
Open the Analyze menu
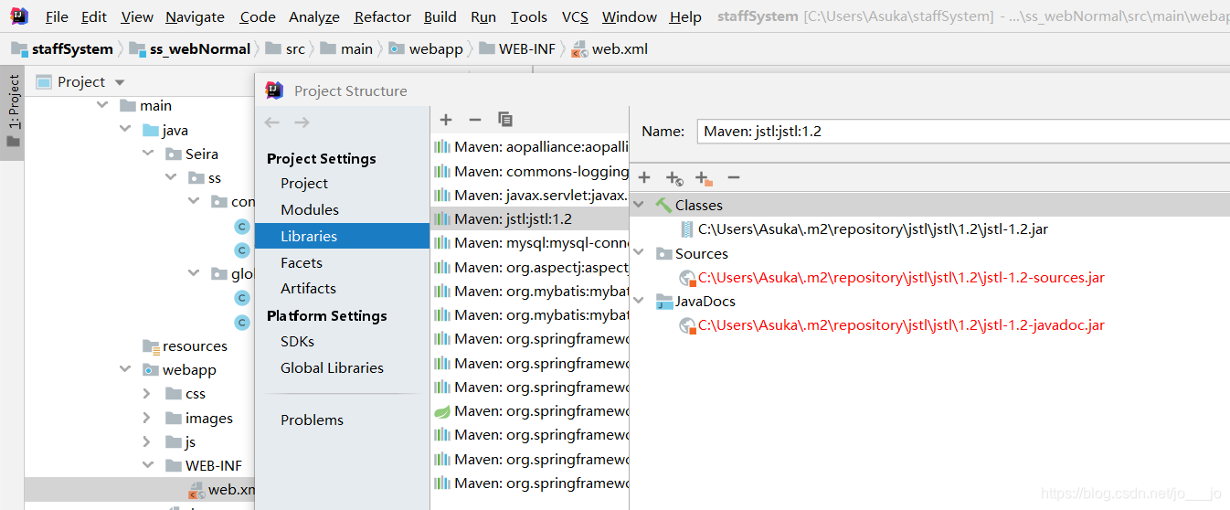click(314, 16)
